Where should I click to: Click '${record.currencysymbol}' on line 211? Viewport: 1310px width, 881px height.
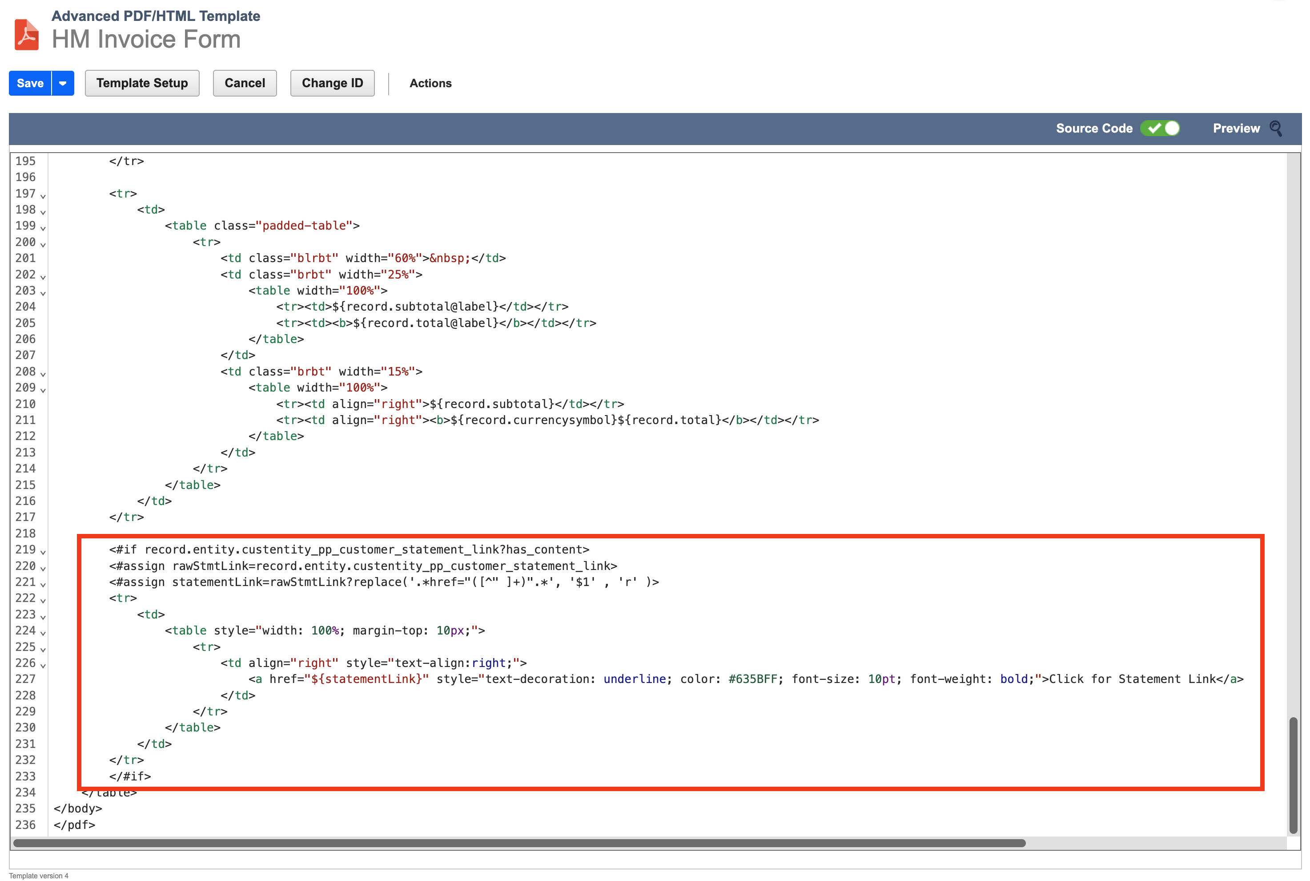[x=534, y=420]
